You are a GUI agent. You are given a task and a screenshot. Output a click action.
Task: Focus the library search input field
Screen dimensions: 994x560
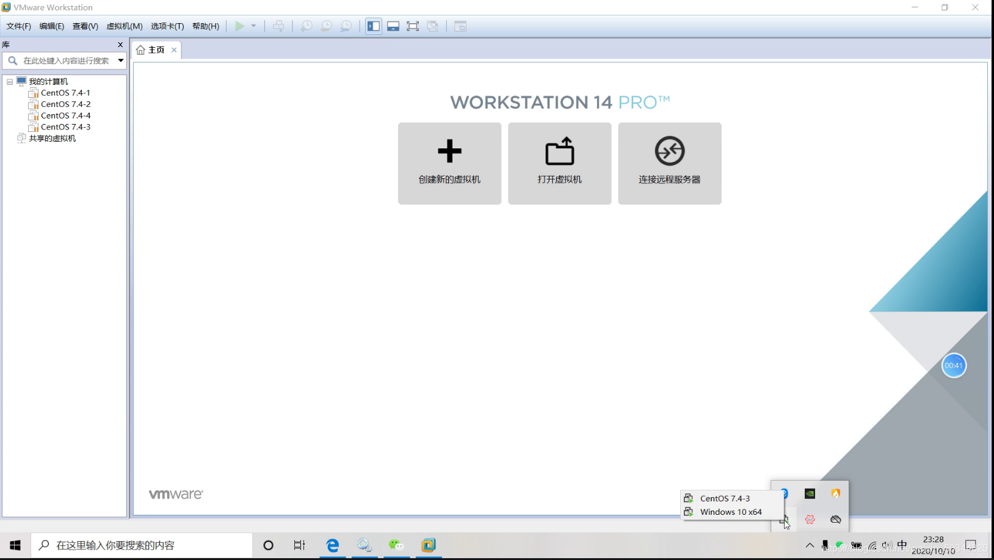click(64, 60)
